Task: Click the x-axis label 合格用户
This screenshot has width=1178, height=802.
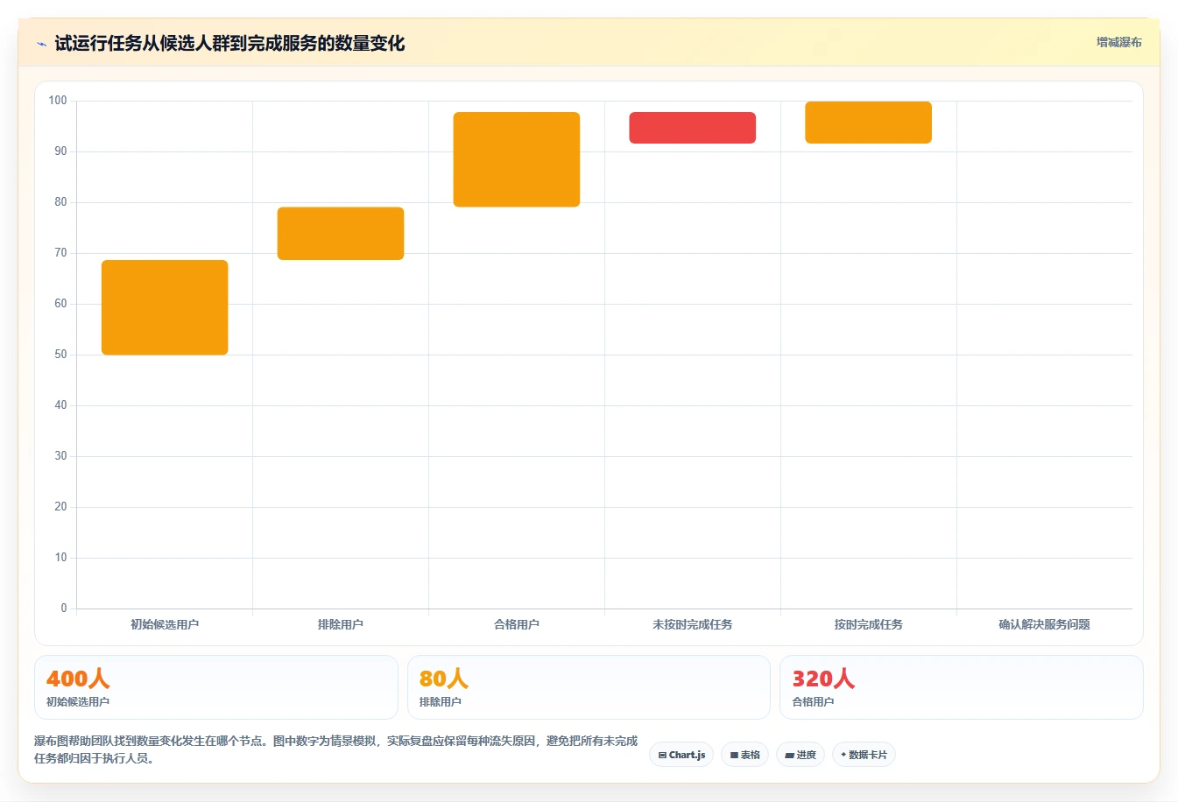Action: click(517, 624)
